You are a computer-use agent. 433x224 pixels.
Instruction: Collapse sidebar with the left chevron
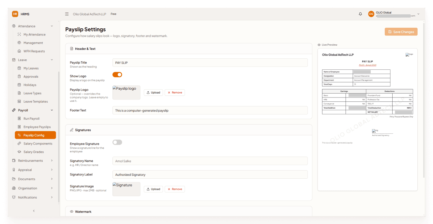click(x=34, y=211)
